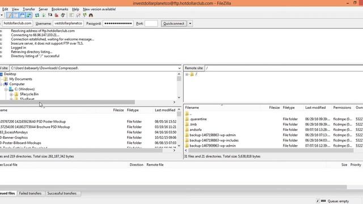
Task: Open the Server menu
Action: pos(43,9)
